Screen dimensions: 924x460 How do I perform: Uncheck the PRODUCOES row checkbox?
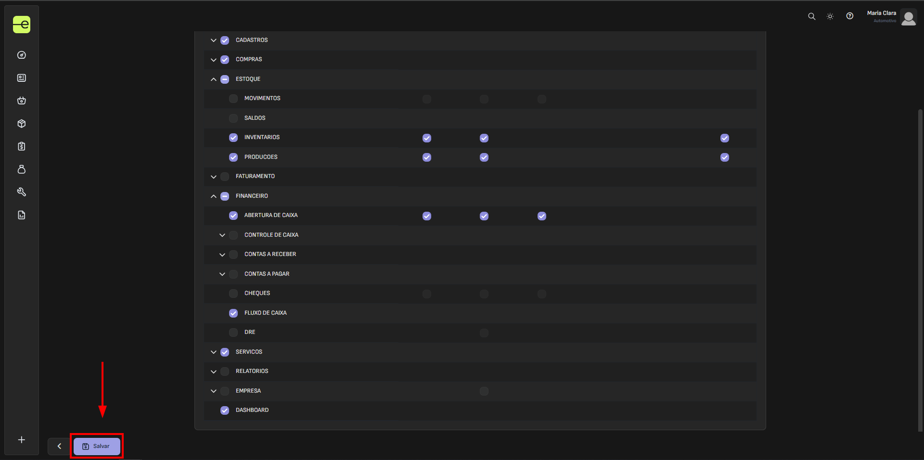(x=233, y=157)
